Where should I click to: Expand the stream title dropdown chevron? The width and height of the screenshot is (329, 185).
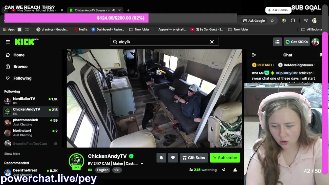[142, 163]
